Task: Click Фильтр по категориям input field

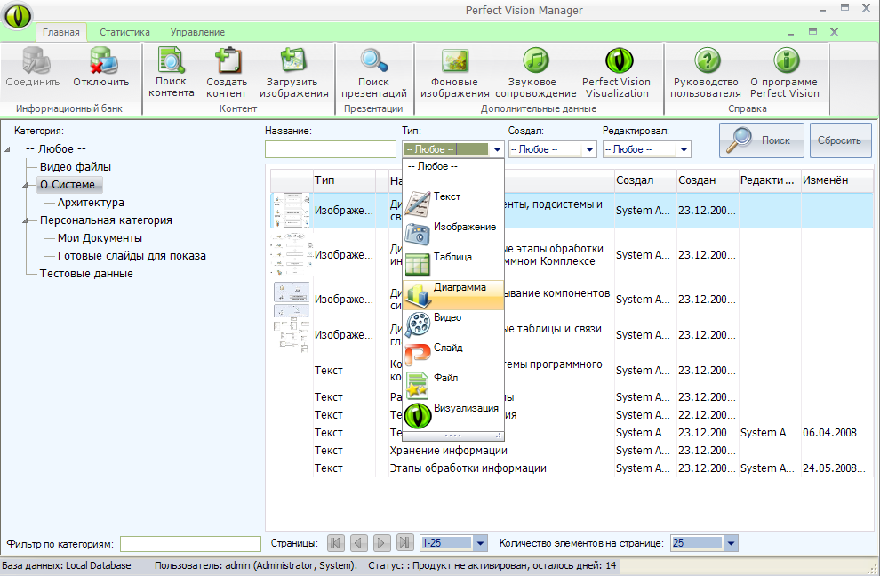Action: click(190, 543)
